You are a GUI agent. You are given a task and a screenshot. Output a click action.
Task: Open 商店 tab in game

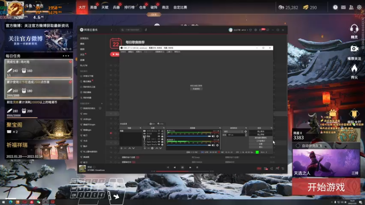165,7
